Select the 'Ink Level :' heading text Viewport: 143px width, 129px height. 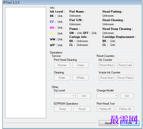point(57,11)
